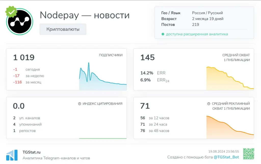Click the TGStat.ru site name
The width and height of the screenshot is (261, 164).
coord(31,152)
